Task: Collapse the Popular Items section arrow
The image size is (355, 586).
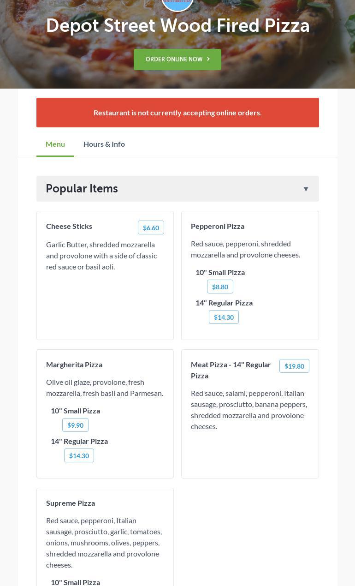Action: [306, 189]
